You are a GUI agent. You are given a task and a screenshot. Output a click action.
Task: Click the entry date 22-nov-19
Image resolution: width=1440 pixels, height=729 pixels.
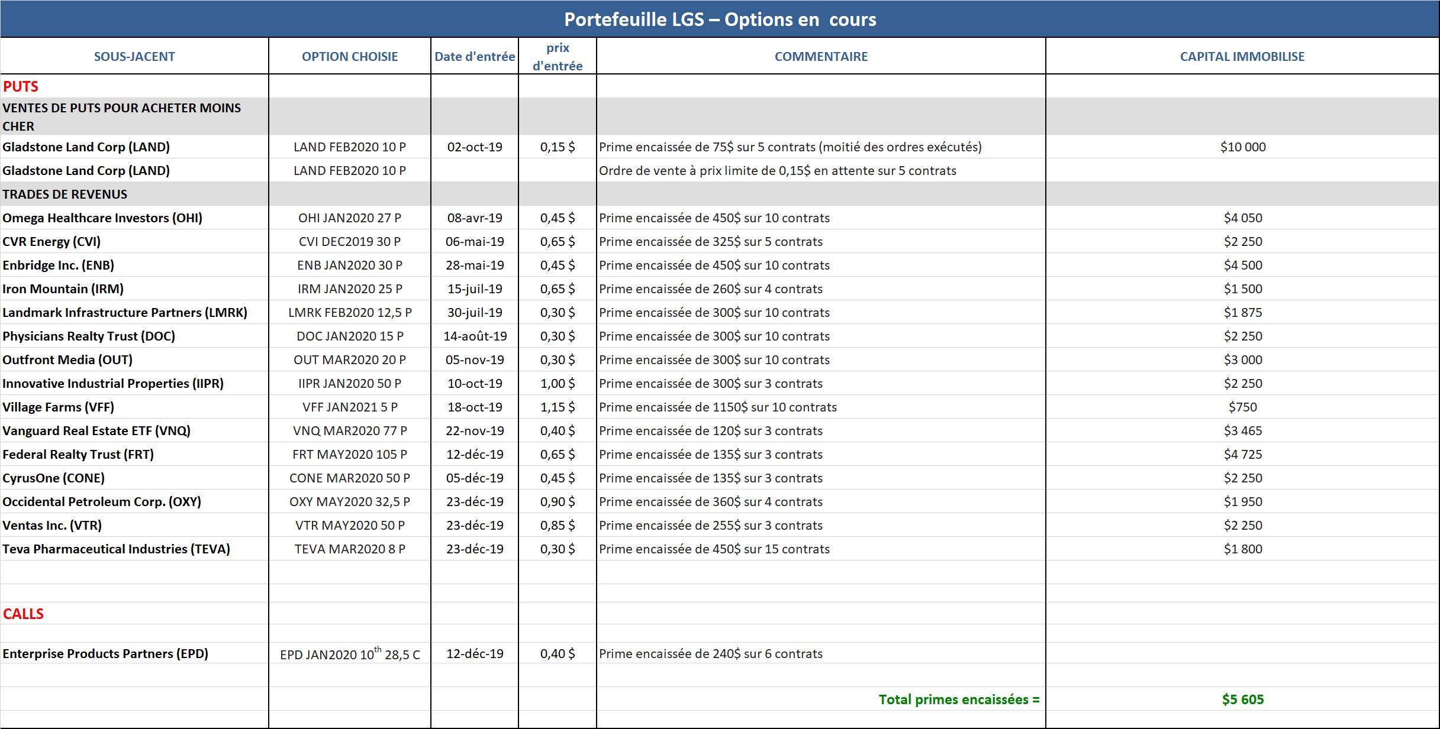(x=475, y=430)
